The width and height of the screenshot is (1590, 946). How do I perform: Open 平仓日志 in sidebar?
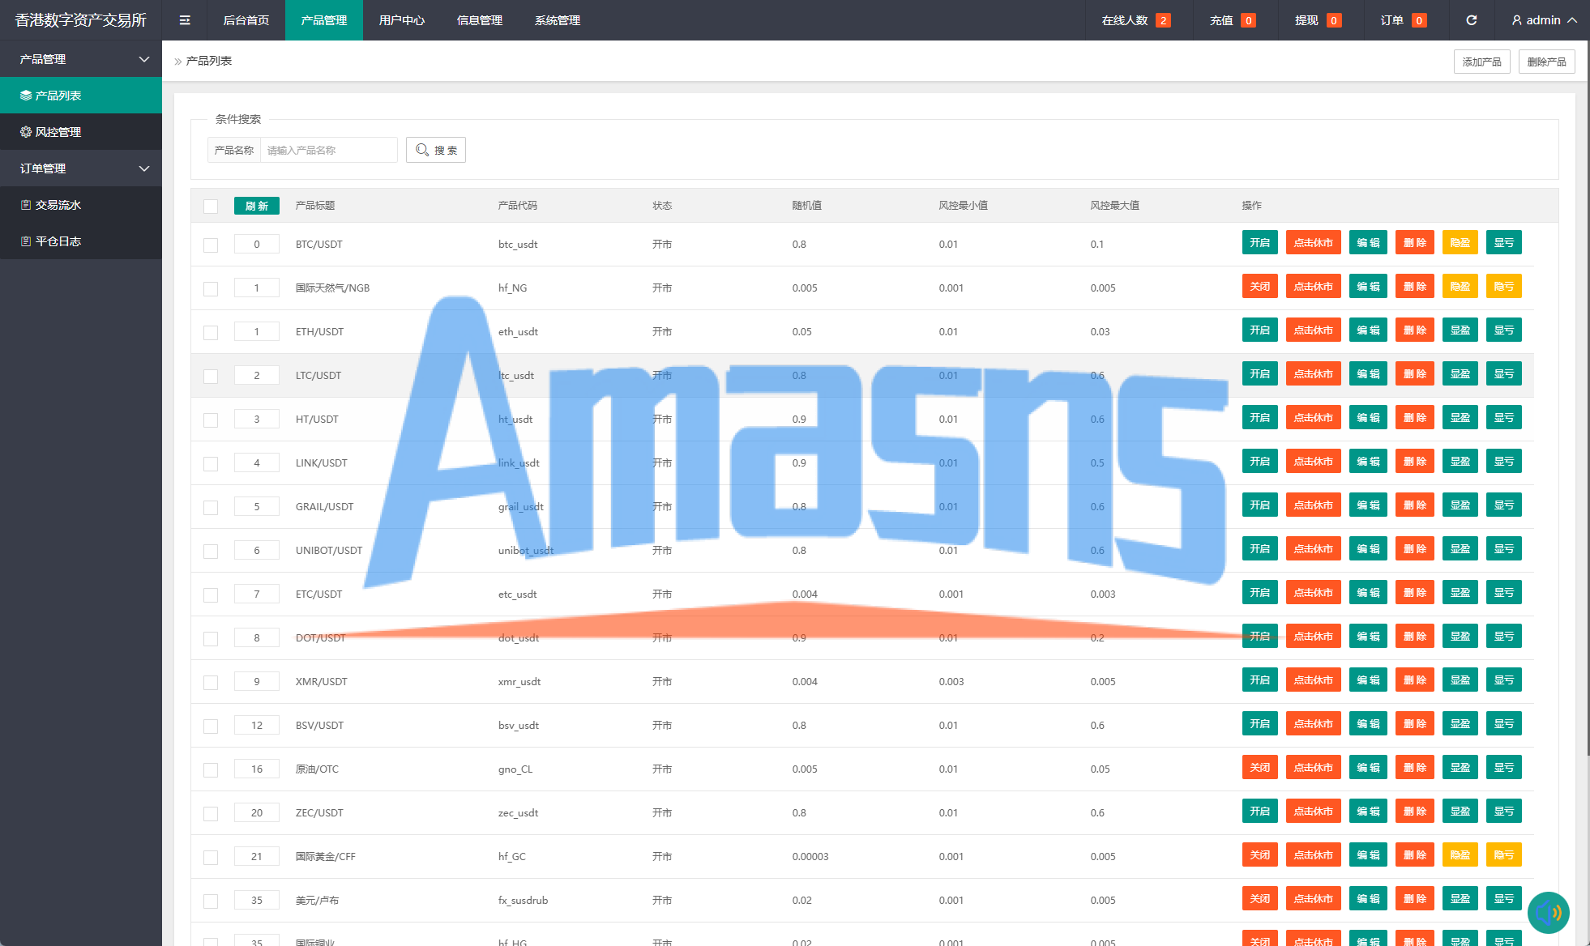click(x=57, y=241)
